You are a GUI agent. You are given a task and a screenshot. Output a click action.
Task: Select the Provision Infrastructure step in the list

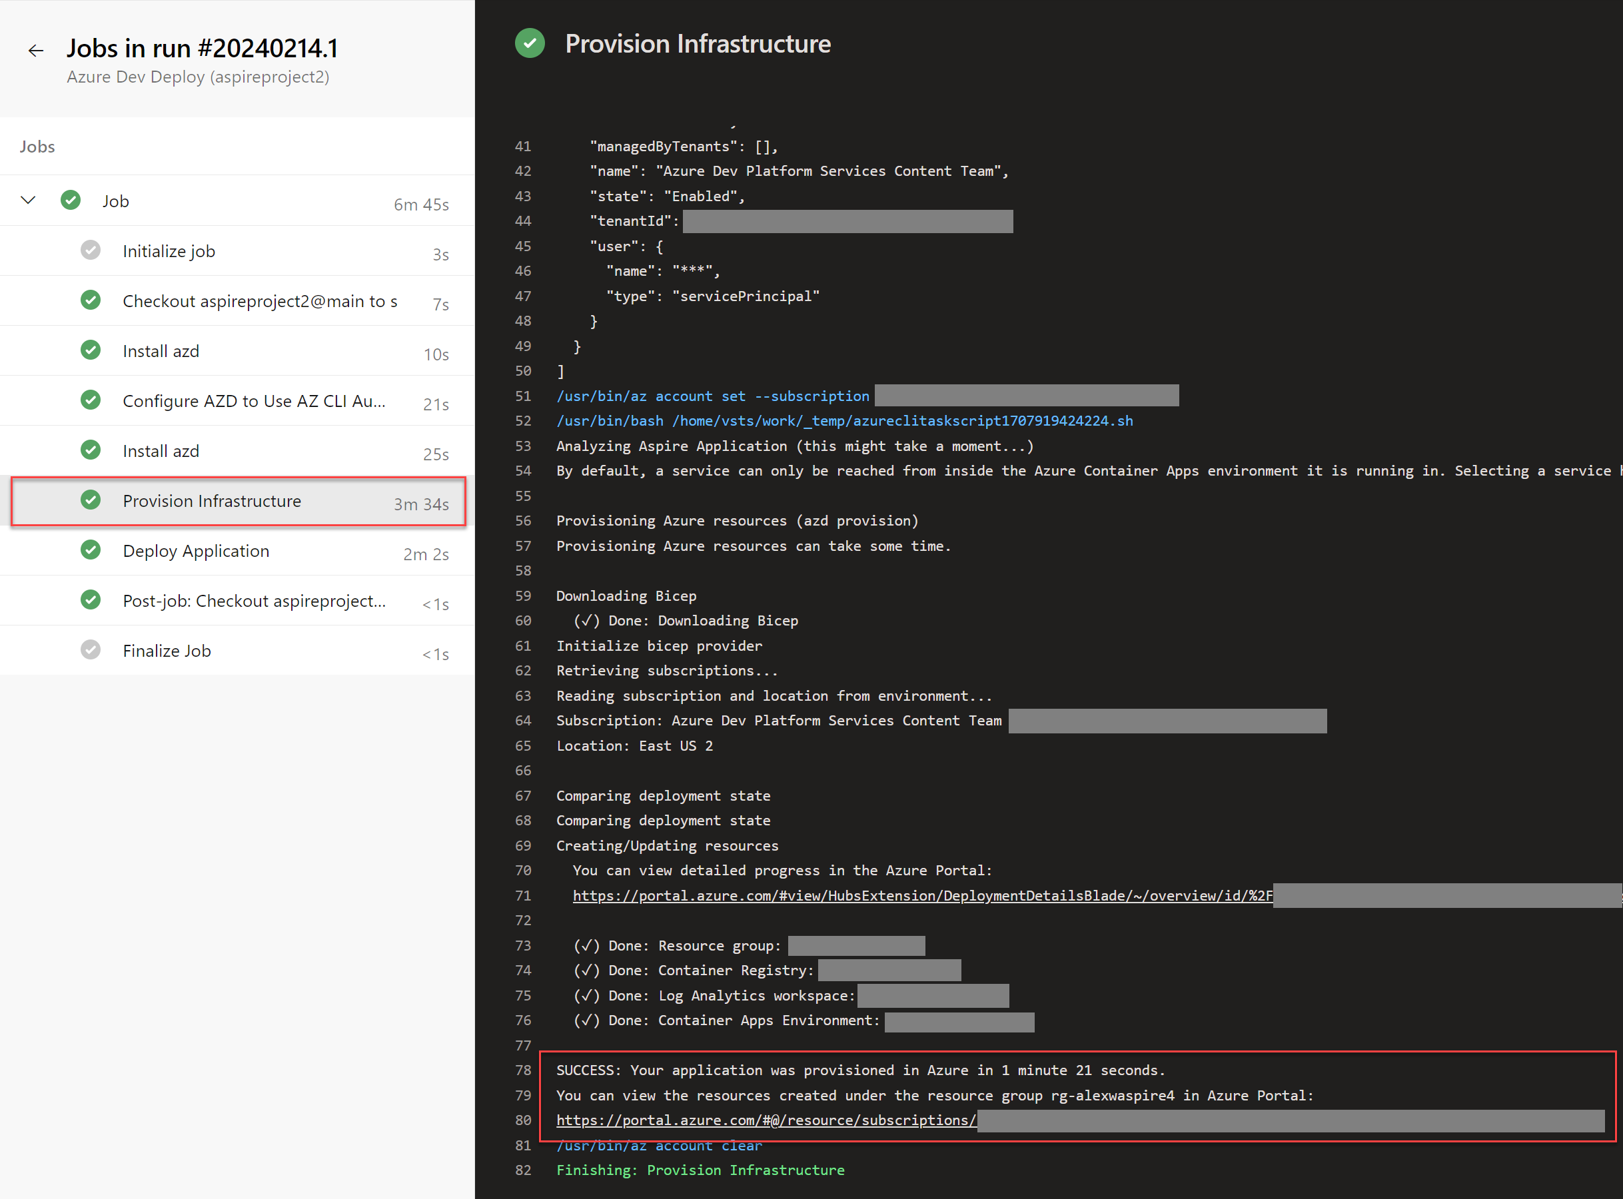tap(237, 501)
